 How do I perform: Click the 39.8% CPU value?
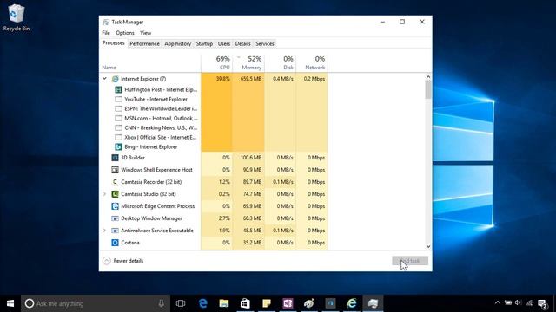[223, 79]
